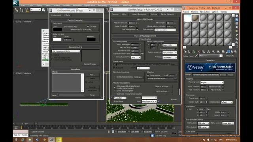Toggle Show End Result icon
Image resolution: width=253 pixels, height=142 pixels.
pos(228,52)
